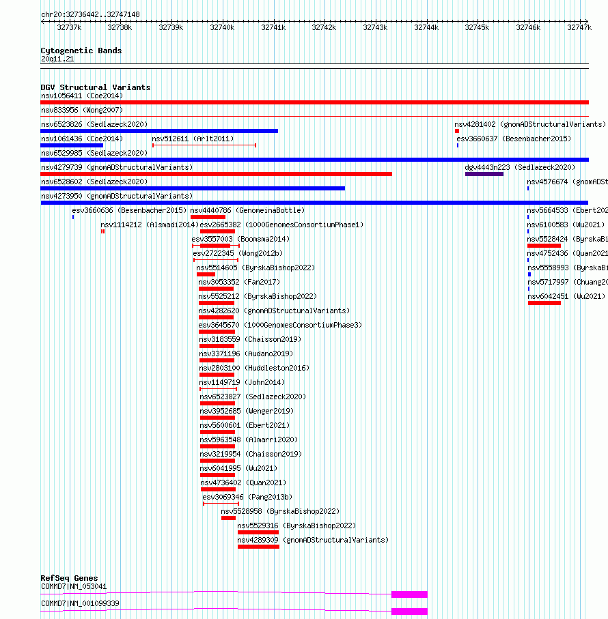Select the 20q11.21 band label

(57, 59)
